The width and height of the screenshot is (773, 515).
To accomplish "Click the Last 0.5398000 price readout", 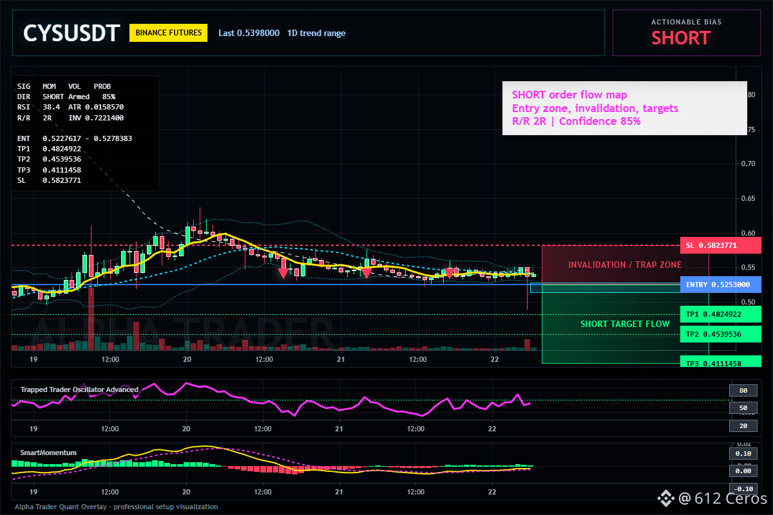I will [249, 33].
